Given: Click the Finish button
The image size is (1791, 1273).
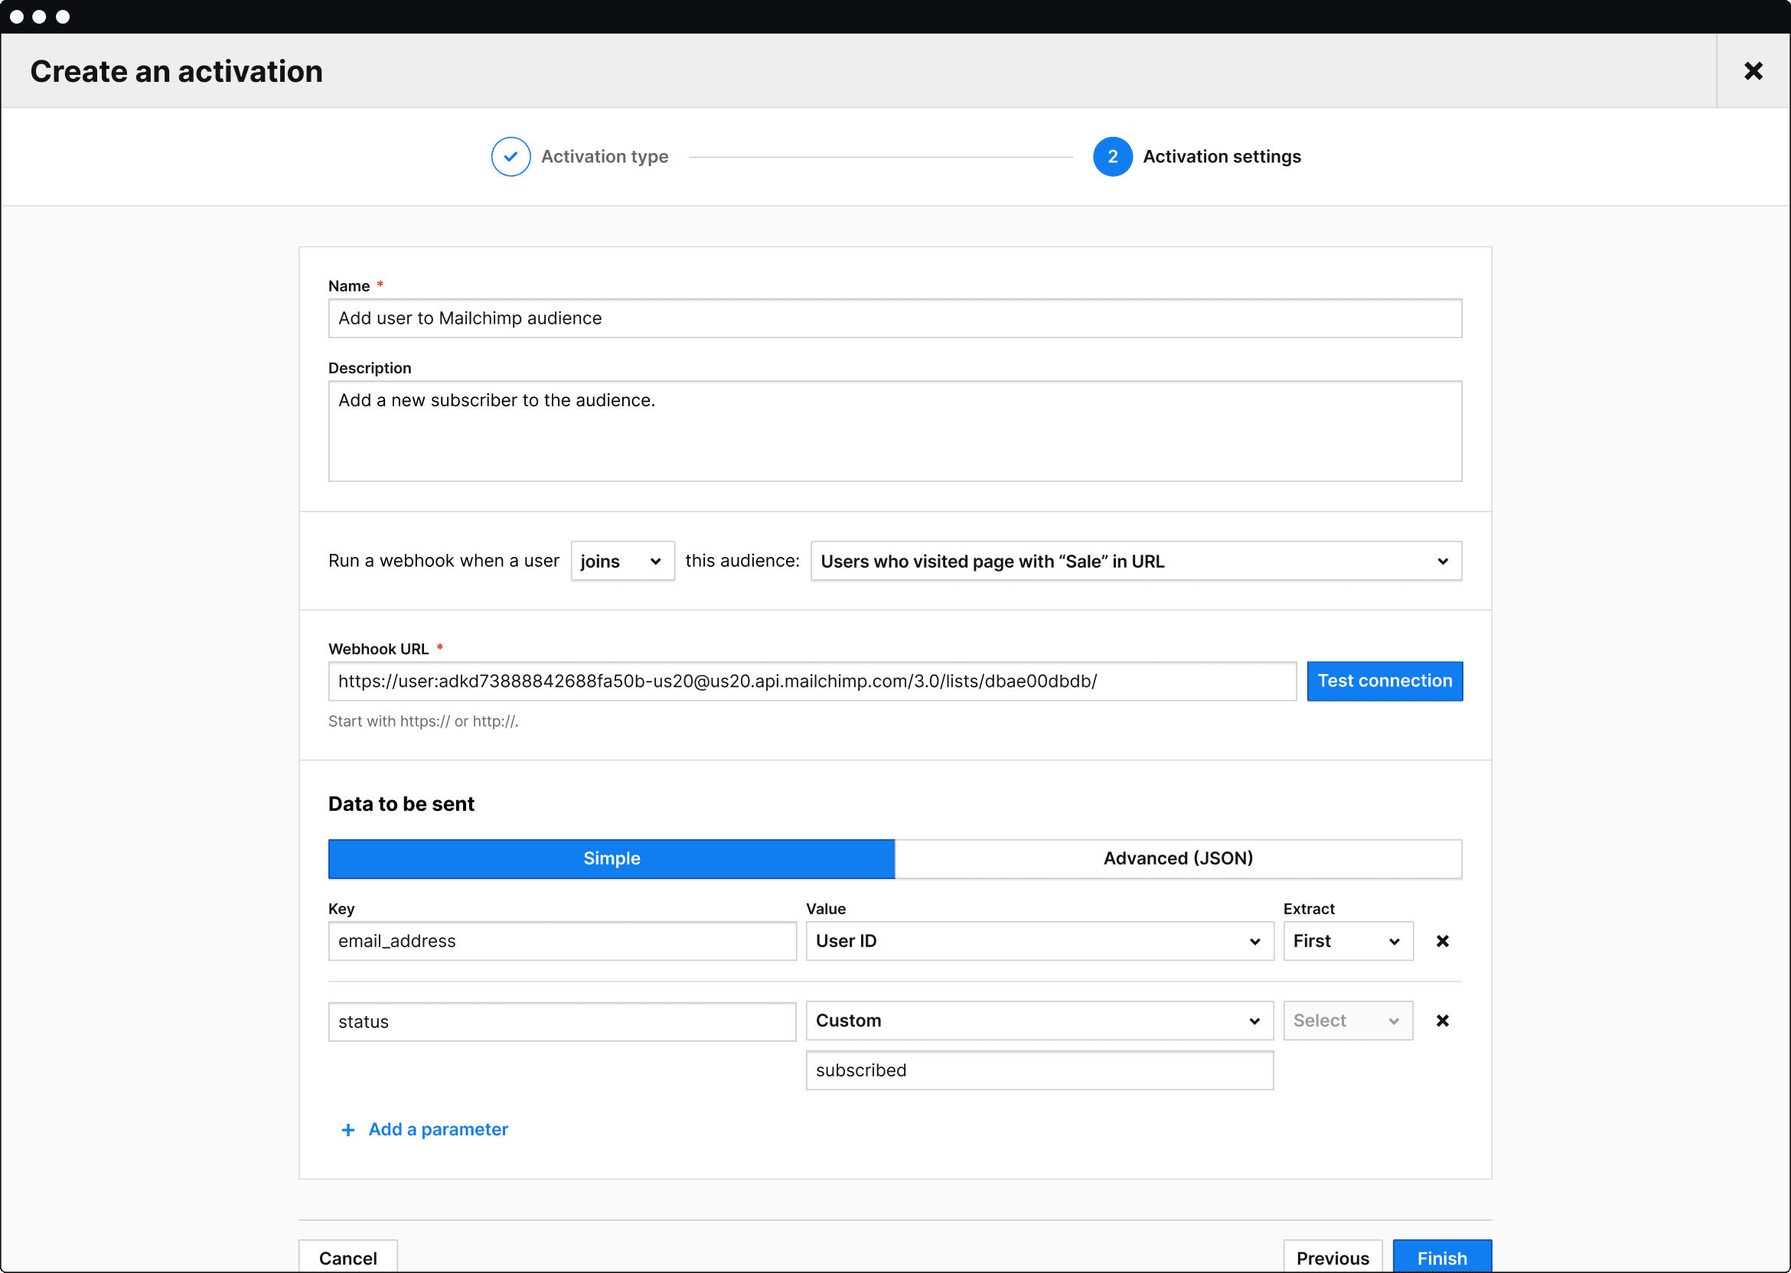Looking at the screenshot, I should [x=1440, y=1258].
